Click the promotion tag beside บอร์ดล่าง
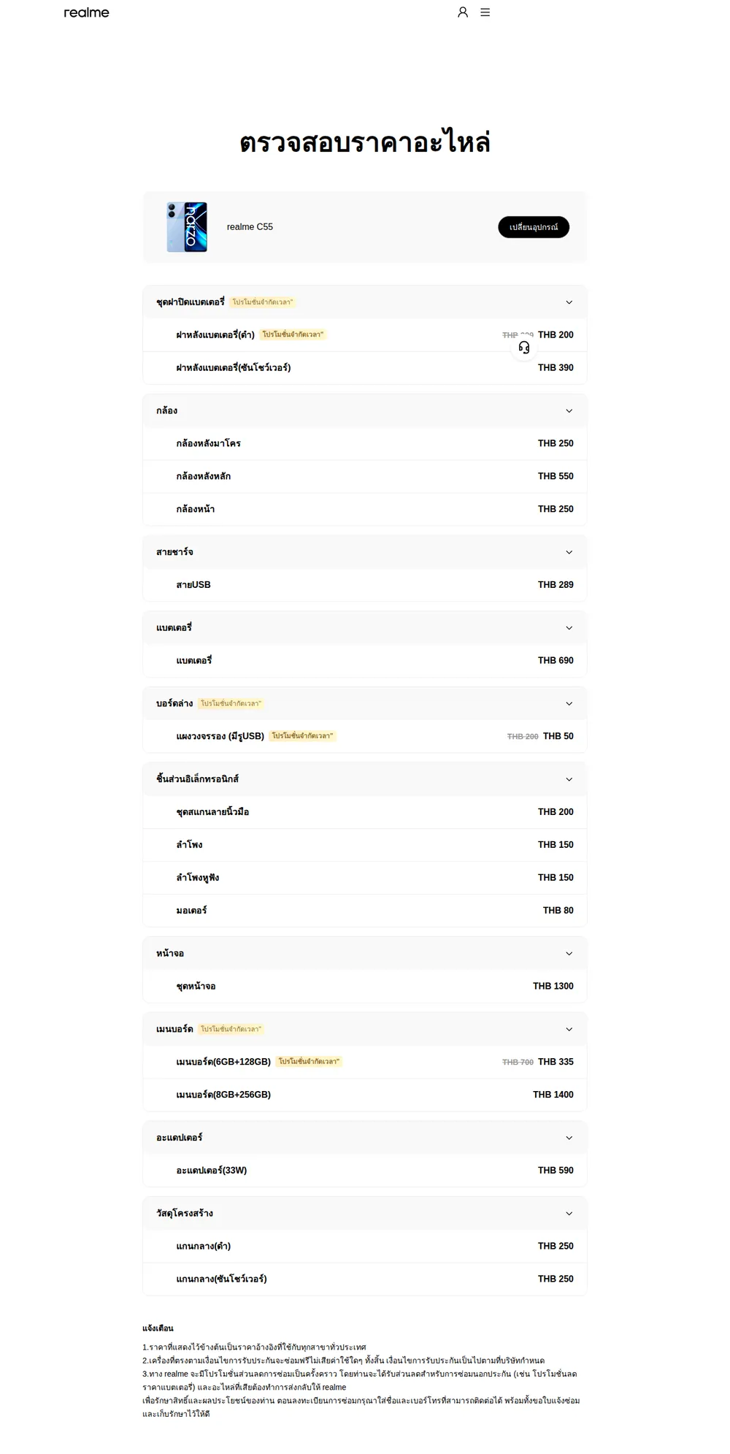This screenshot has width=730, height=1454. click(231, 703)
